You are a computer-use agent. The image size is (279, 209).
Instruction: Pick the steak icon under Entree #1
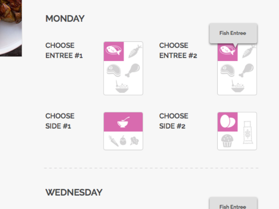pos(114,70)
